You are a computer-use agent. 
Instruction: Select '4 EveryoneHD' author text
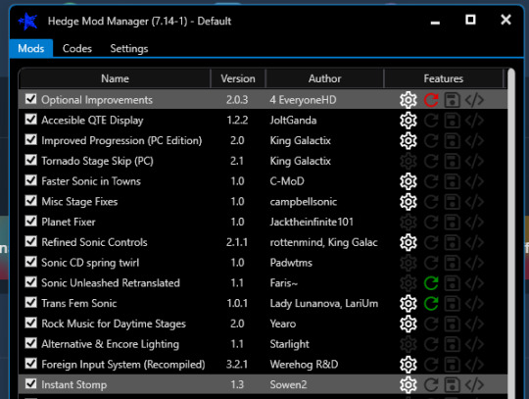[x=303, y=100]
